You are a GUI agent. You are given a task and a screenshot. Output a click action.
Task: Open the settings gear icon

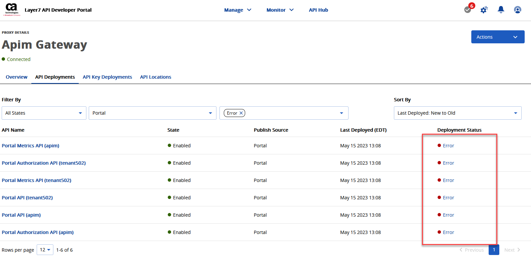pos(484,10)
